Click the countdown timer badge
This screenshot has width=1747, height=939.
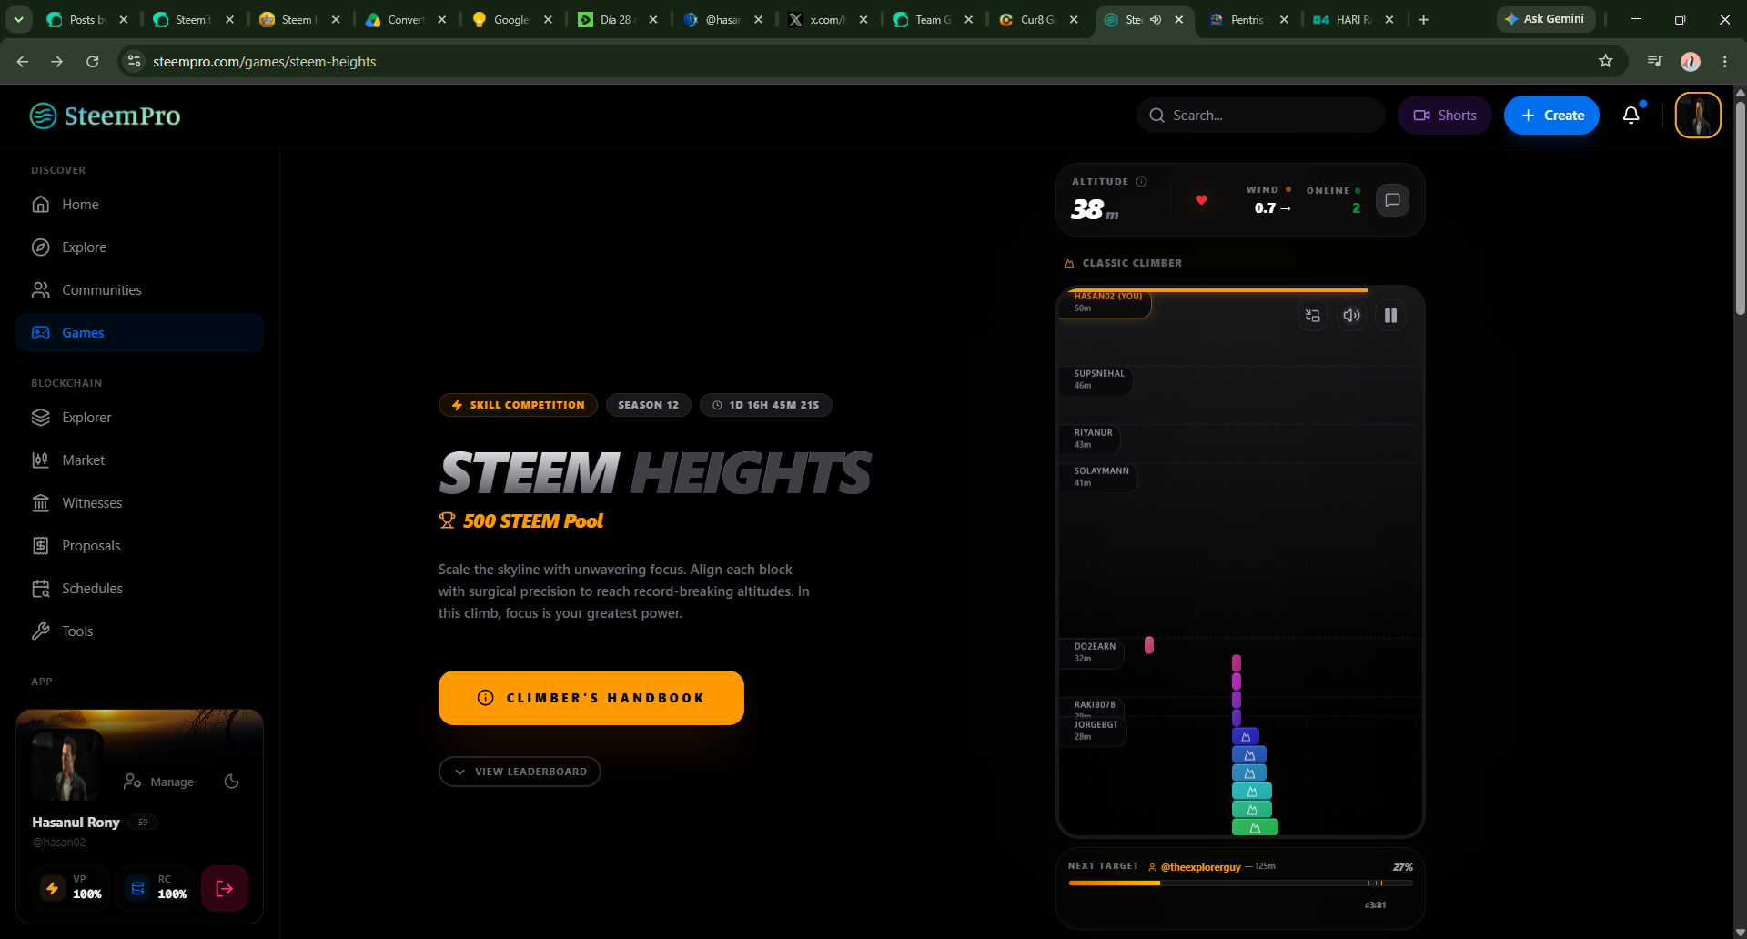[x=765, y=405]
